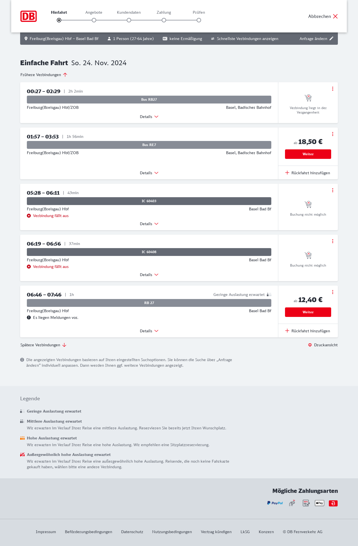Click the pencil icon beside Anfrage ändern
This screenshot has width=358, height=546.
click(x=331, y=39)
